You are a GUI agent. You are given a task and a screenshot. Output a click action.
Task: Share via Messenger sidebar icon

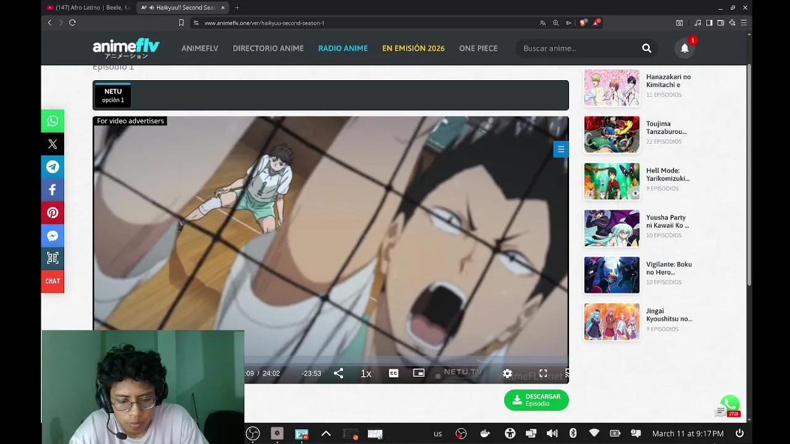point(52,236)
